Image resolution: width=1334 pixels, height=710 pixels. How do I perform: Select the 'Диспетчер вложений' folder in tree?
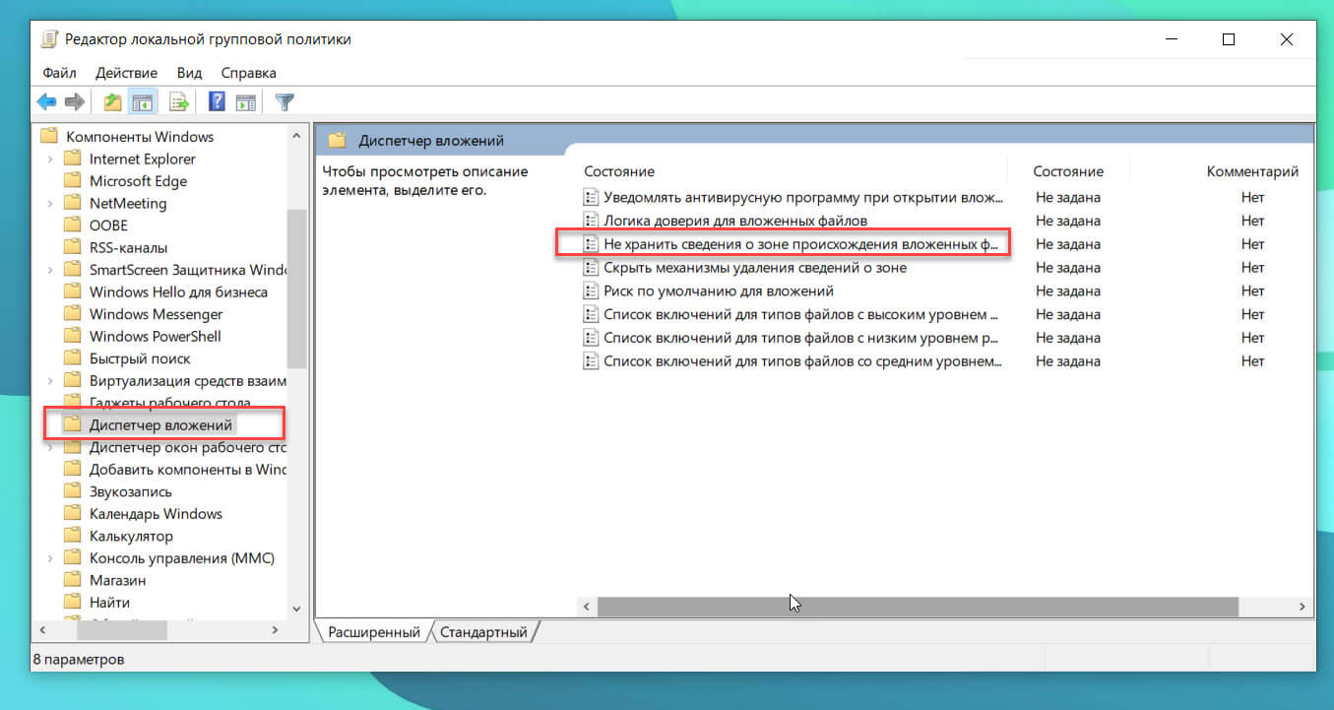[x=160, y=424]
